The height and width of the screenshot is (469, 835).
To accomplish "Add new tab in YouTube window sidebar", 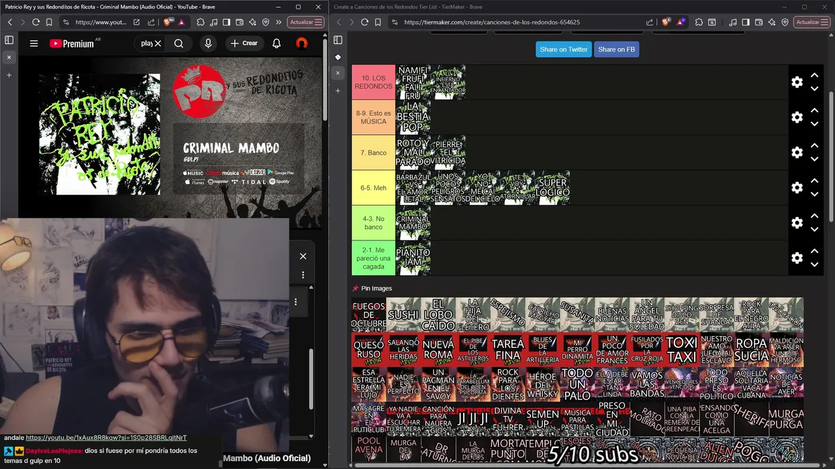I will [9, 75].
